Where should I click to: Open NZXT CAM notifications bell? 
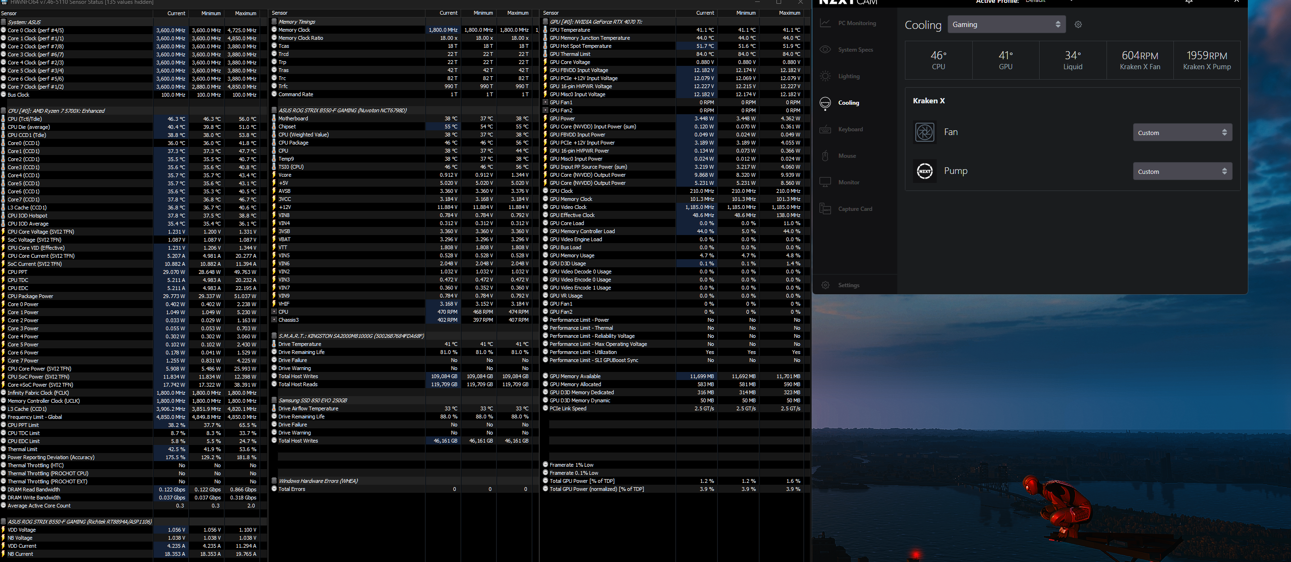coord(1189,1)
